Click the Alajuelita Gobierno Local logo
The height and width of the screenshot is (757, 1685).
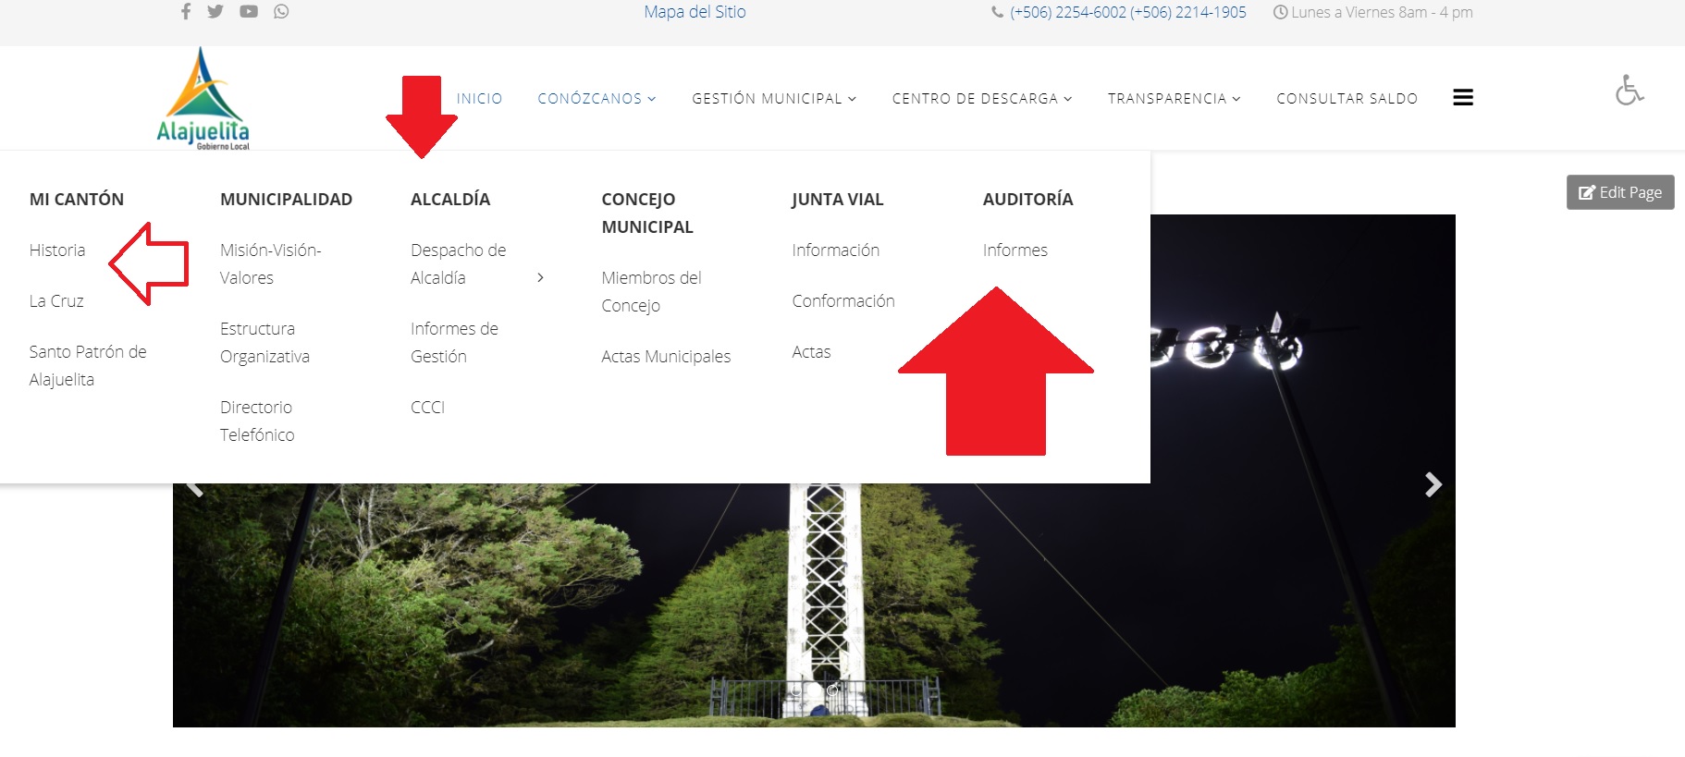203,99
